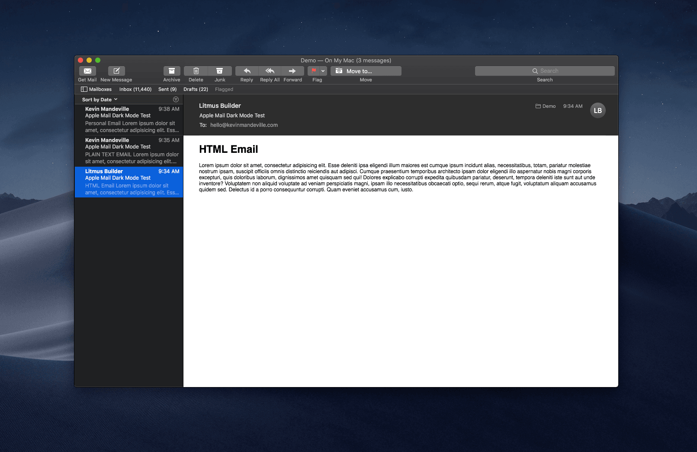Delete the current message
The height and width of the screenshot is (452, 697).
196,71
